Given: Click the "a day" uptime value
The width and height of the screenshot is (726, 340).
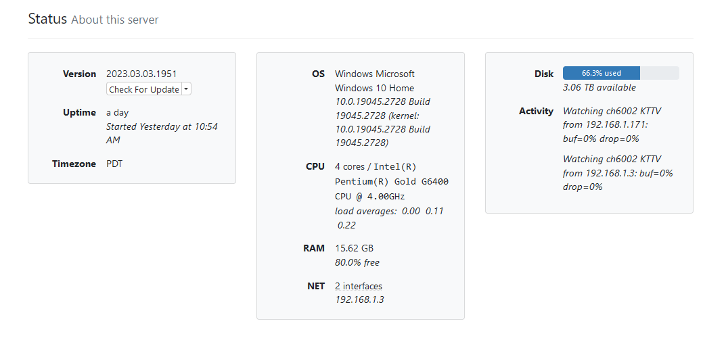Looking at the screenshot, I should [117, 112].
